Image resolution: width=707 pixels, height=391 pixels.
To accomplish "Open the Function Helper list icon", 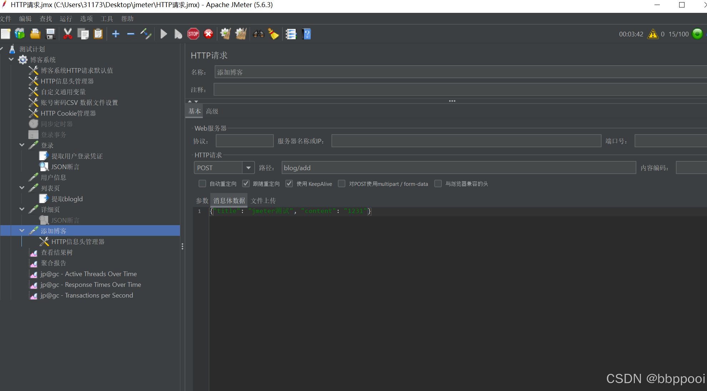I will [291, 34].
